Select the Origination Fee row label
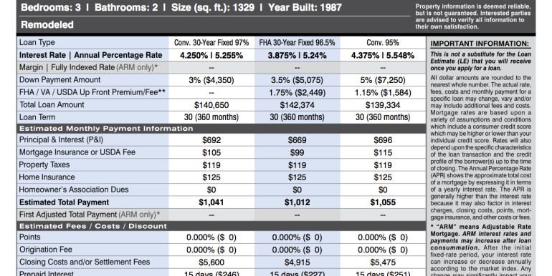 [46, 250]
